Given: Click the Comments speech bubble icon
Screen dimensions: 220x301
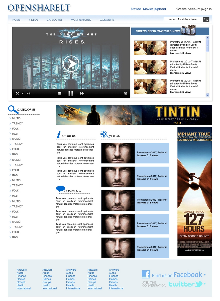Looking at the screenshot, I should pyautogui.click(x=60, y=189).
